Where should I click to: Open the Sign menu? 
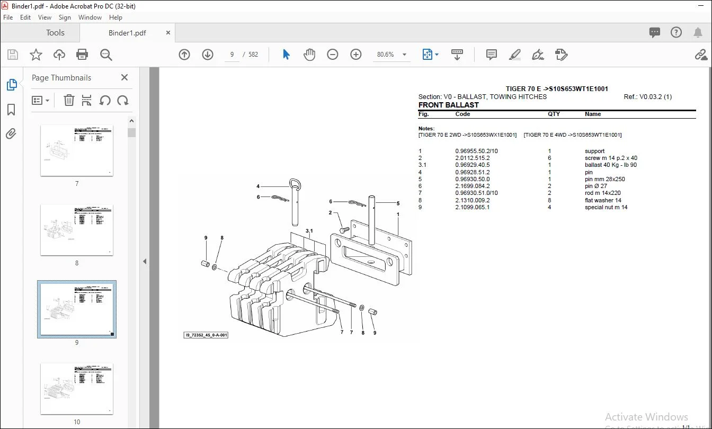(x=65, y=17)
